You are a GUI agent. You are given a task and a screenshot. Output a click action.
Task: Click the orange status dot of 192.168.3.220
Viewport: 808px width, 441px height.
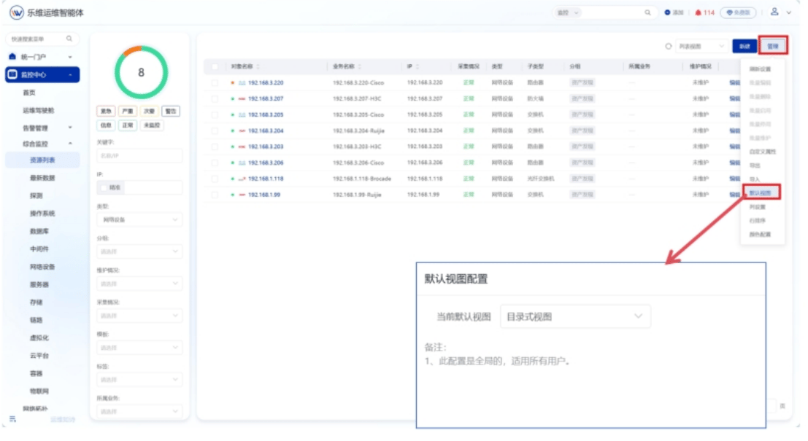(x=232, y=83)
